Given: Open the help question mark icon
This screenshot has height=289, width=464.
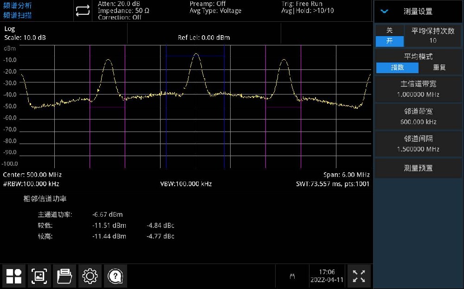Looking at the screenshot, I should 115,276.
